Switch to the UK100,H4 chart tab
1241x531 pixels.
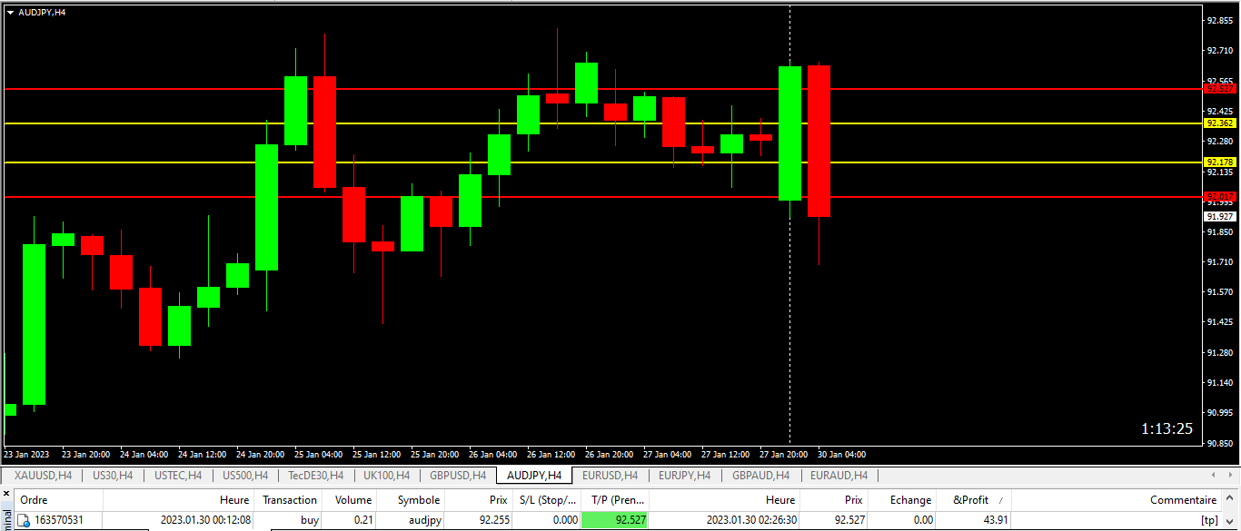[x=386, y=476]
